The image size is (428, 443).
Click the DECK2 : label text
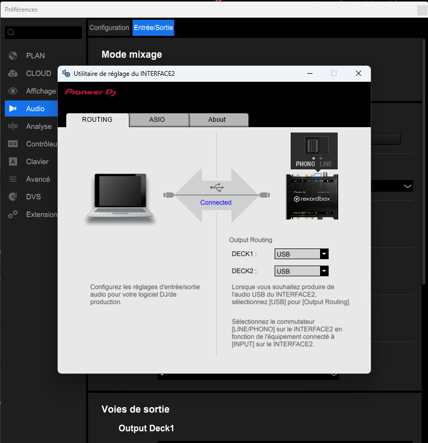(x=244, y=271)
